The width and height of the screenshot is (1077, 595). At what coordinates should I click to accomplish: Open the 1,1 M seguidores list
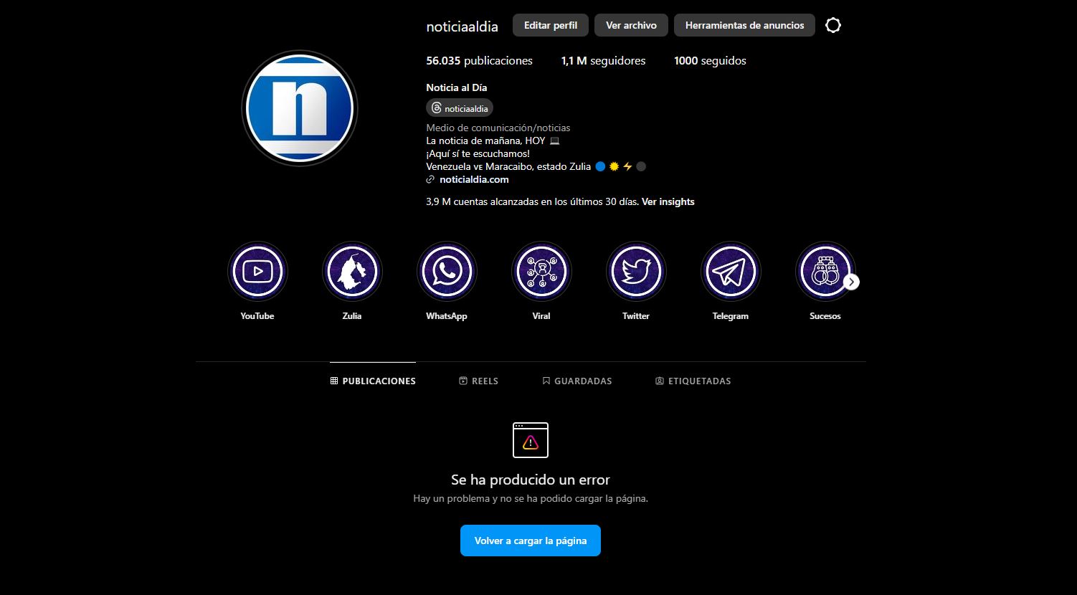pos(603,61)
